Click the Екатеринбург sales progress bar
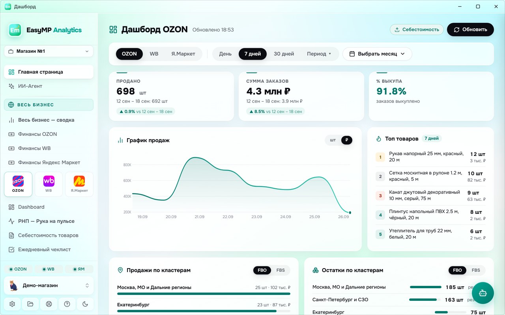Viewport: 505px width, 315px height. coord(204,311)
